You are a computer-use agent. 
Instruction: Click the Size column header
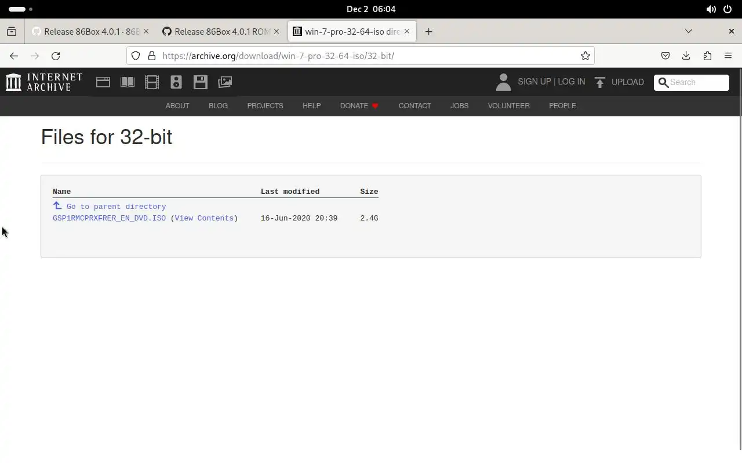pyautogui.click(x=369, y=192)
